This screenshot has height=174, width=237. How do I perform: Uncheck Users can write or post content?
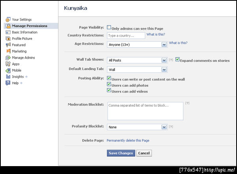tap(109, 78)
